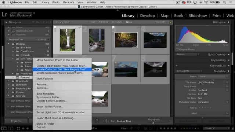
Task: Enable the Text library filter
Action: pos(93,22)
